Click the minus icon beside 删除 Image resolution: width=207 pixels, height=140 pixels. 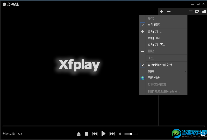point(142,51)
